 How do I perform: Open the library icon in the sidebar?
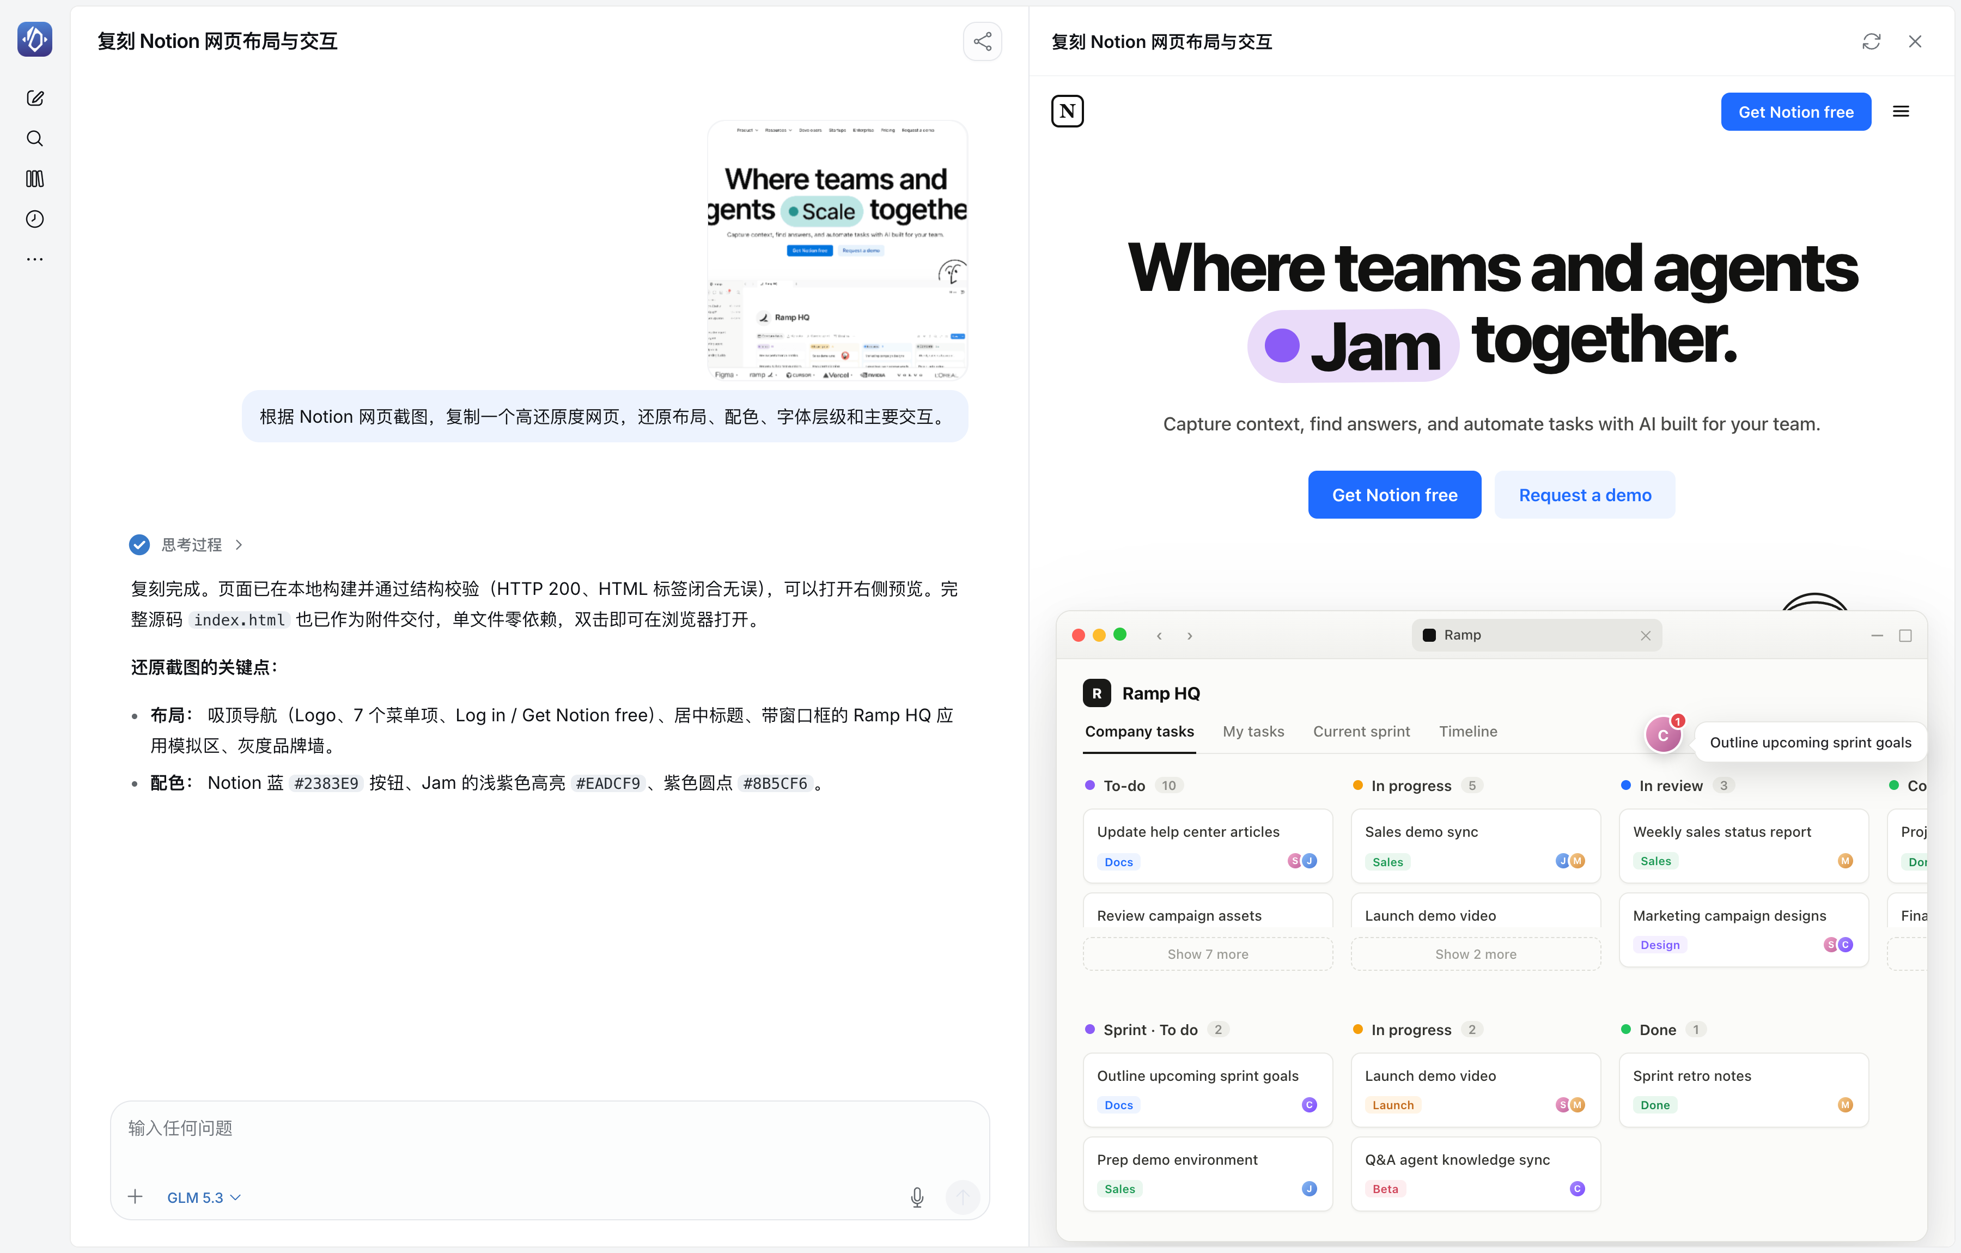point(35,179)
